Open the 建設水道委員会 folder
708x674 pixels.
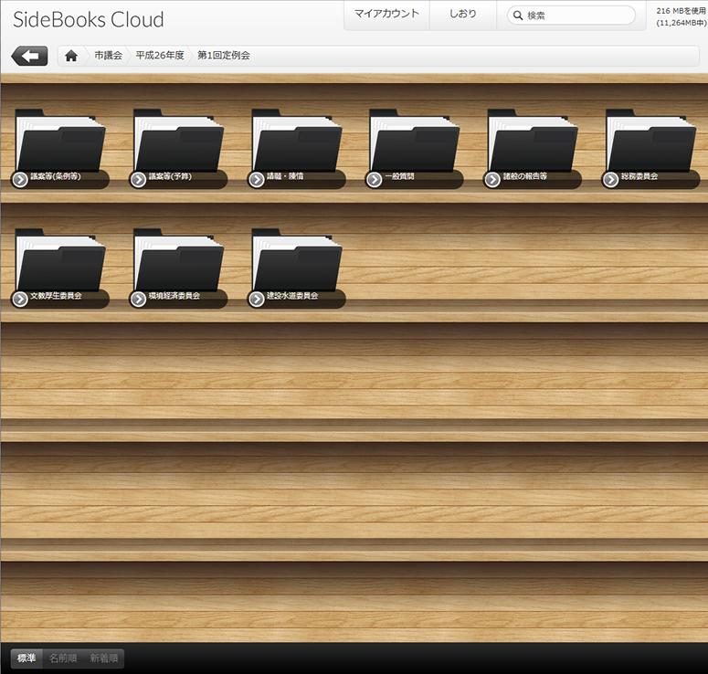(297, 264)
